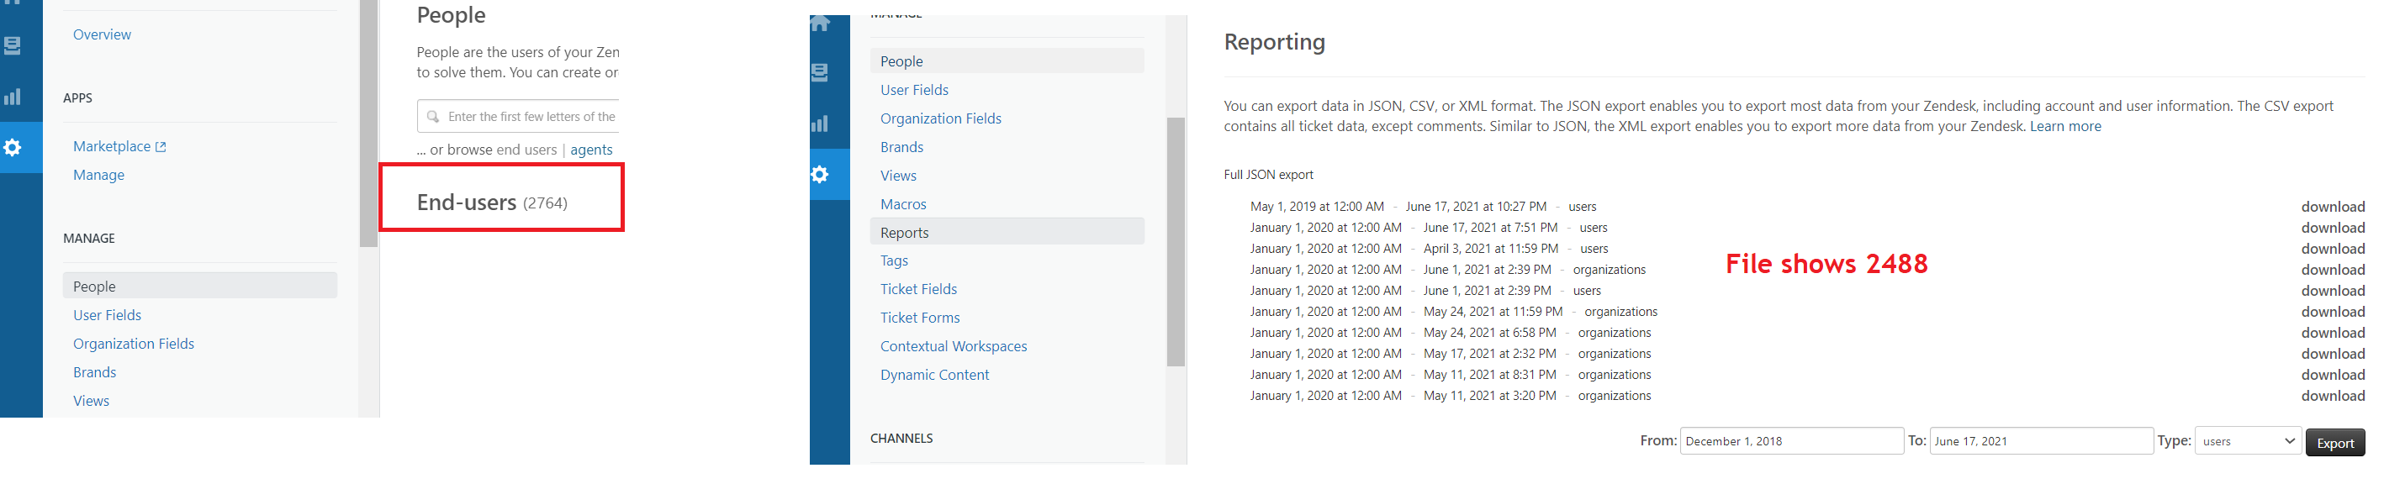Click the Home icon in right panel sidebar
Viewport: 2384px width, 484px height.
(820, 24)
